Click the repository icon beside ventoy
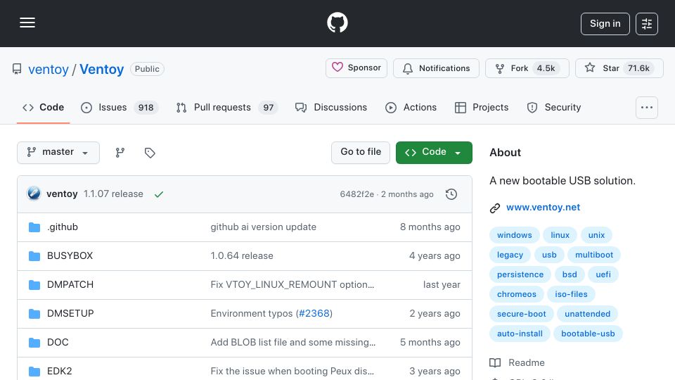The height and width of the screenshot is (380, 675). [x=17, y=69]
